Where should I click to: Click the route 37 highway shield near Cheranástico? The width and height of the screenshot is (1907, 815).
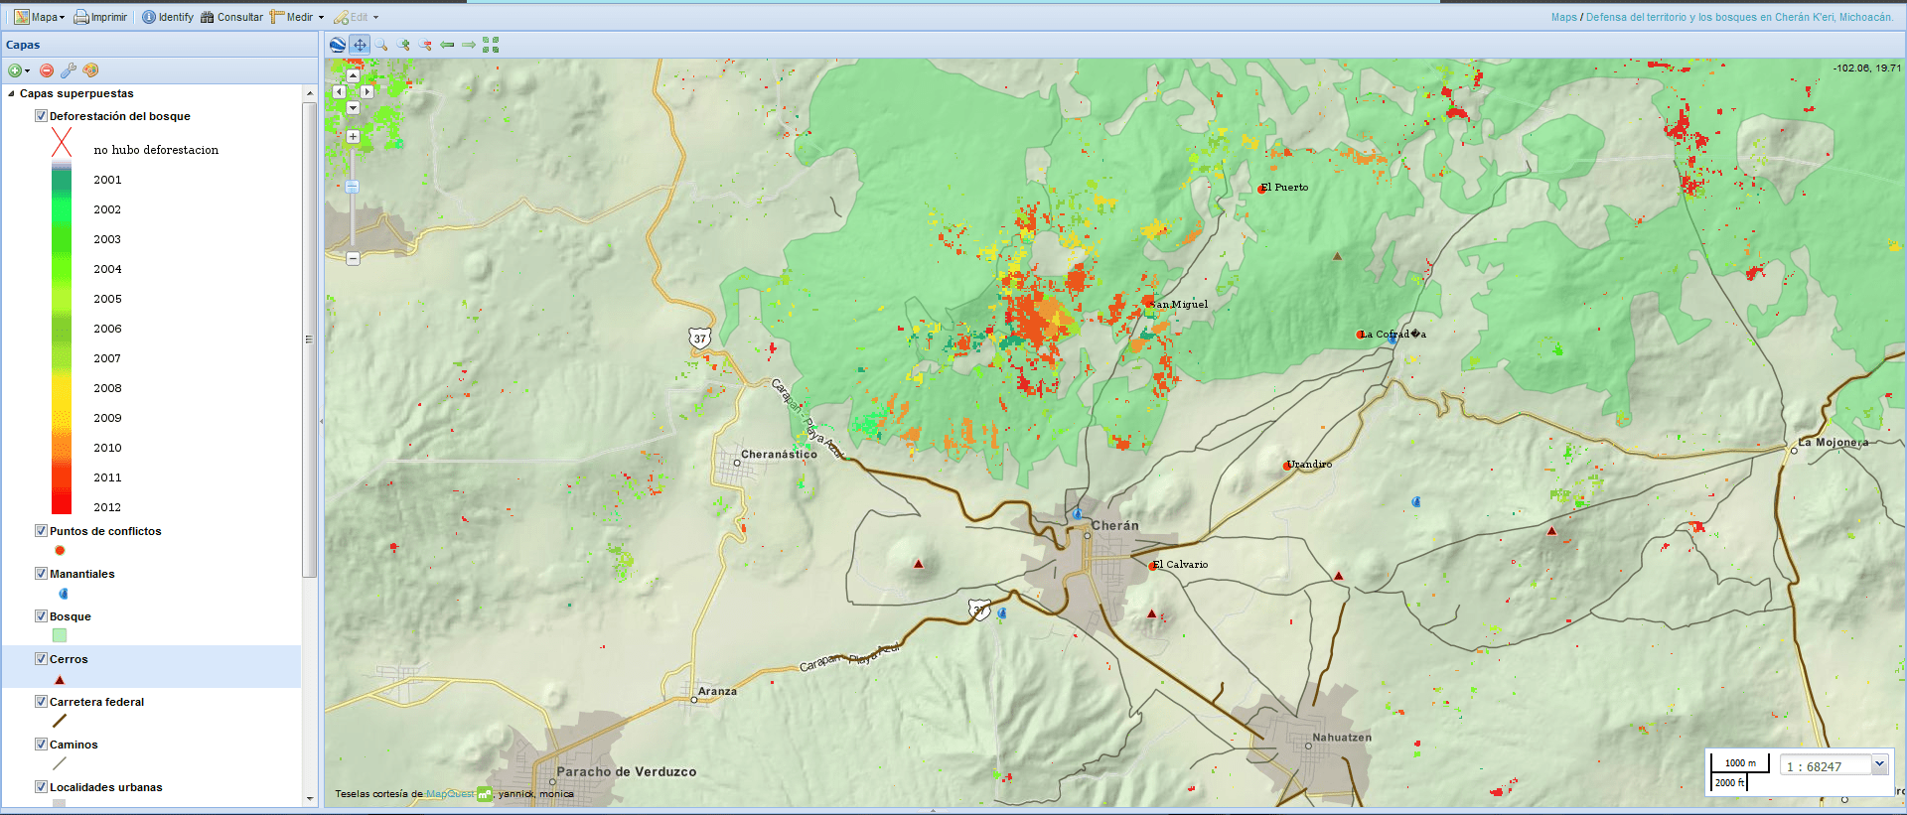click(700, 338)
